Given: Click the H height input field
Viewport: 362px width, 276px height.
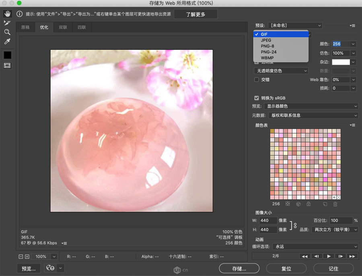Looking at the screenshot, I should coord(268,230).
